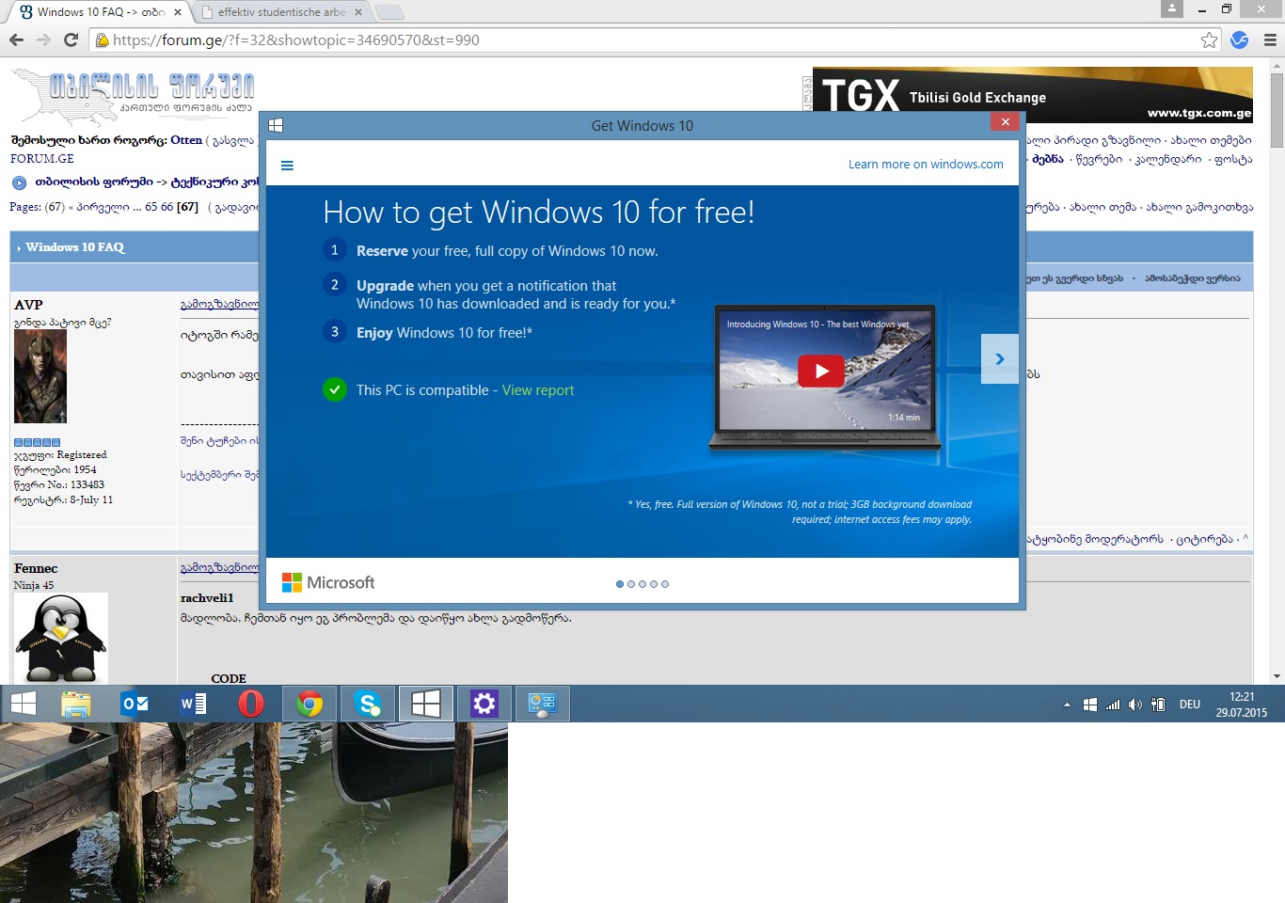
Task: Click Fennec's penguin avatar
Action: tap(61, 639)
